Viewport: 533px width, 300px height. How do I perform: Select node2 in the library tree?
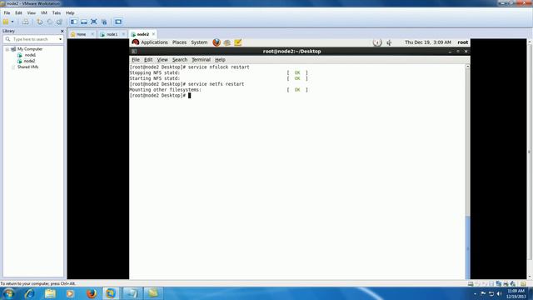tap(30, 61)
